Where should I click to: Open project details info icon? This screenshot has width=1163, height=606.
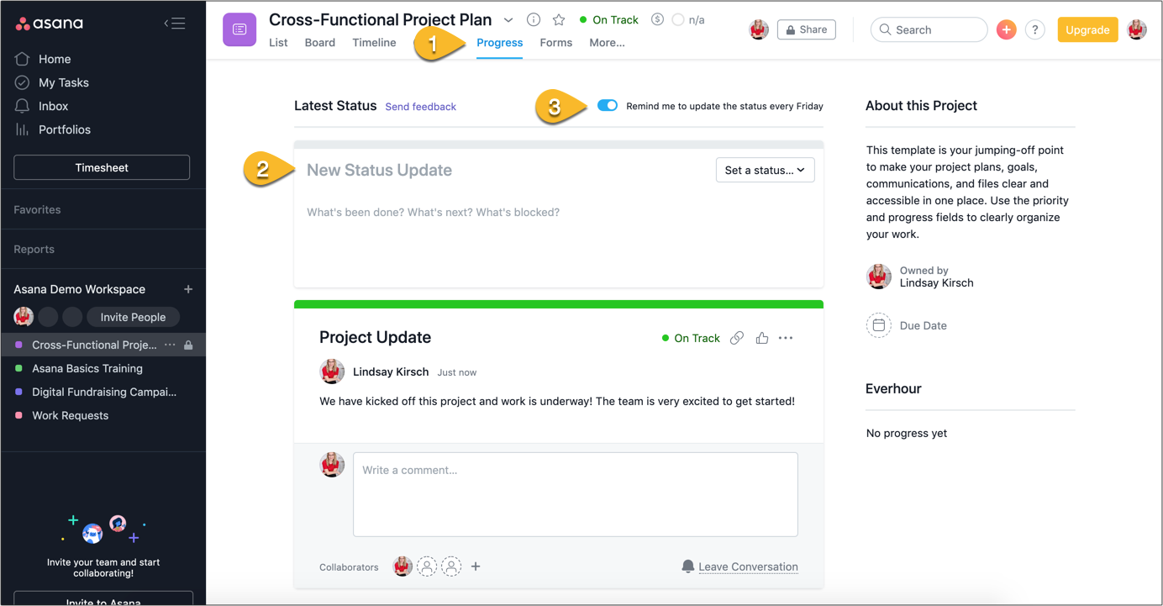(534, 19)
